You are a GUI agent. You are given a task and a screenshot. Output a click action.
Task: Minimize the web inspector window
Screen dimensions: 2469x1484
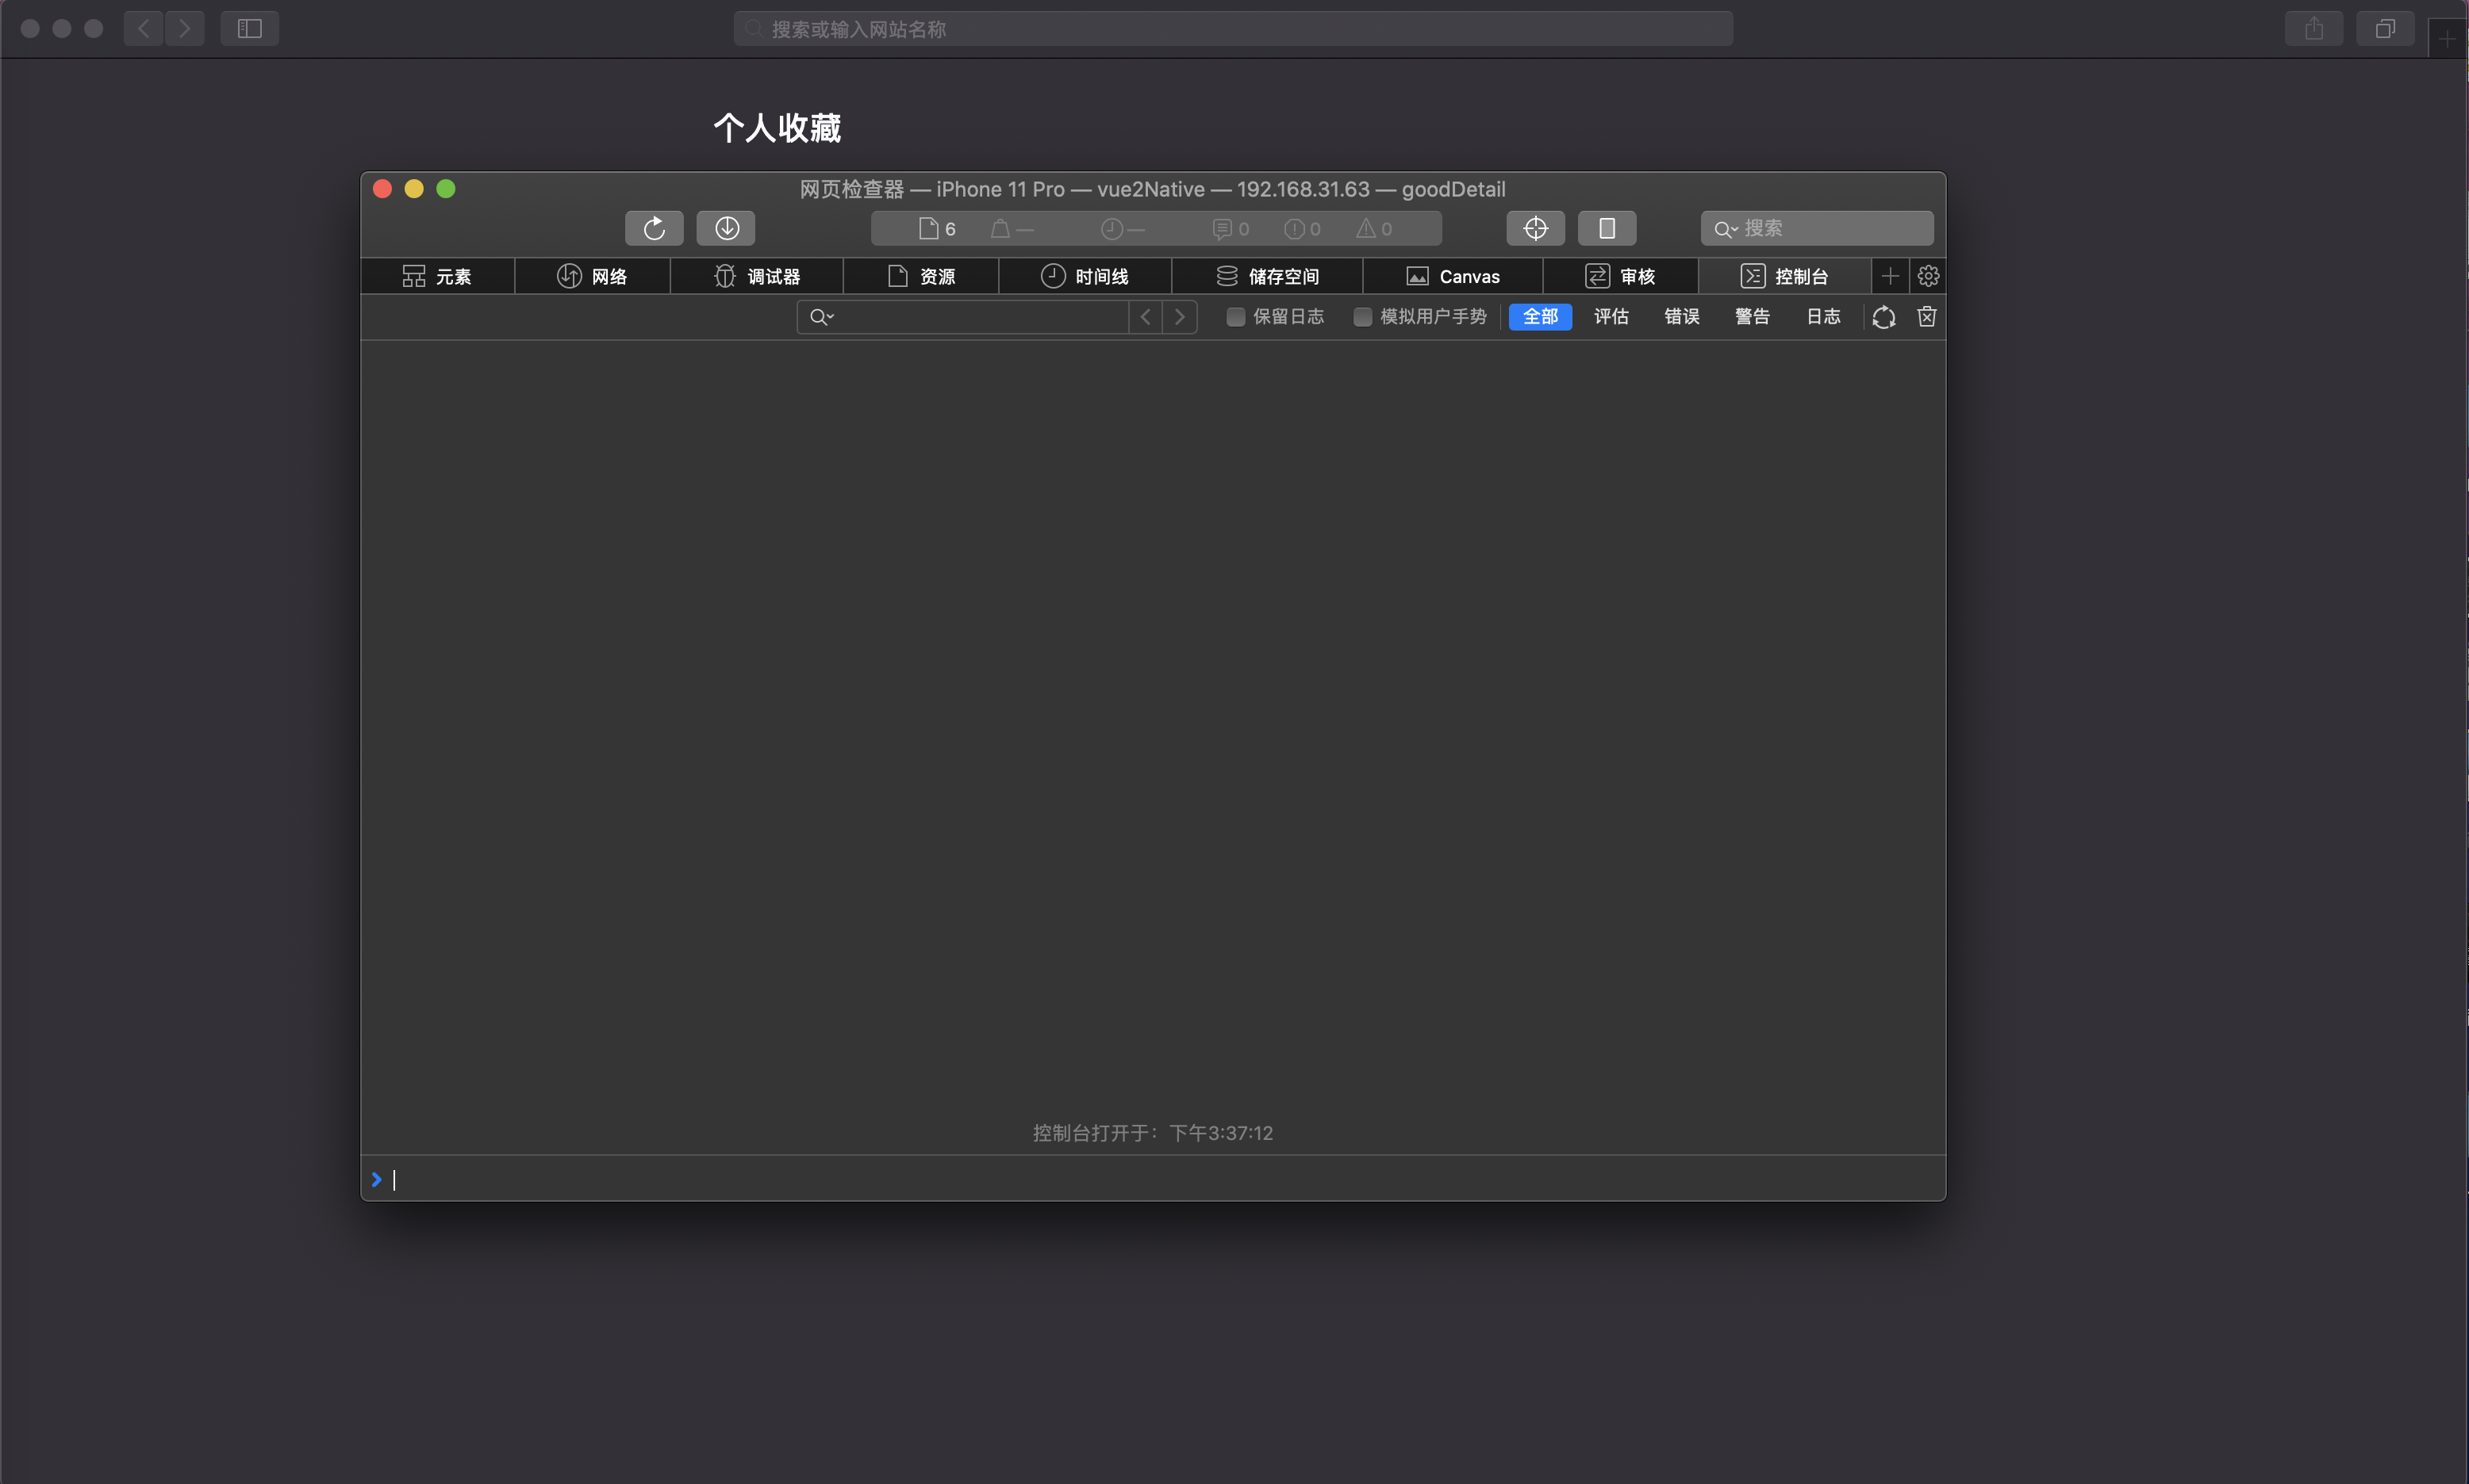point(414,189)
